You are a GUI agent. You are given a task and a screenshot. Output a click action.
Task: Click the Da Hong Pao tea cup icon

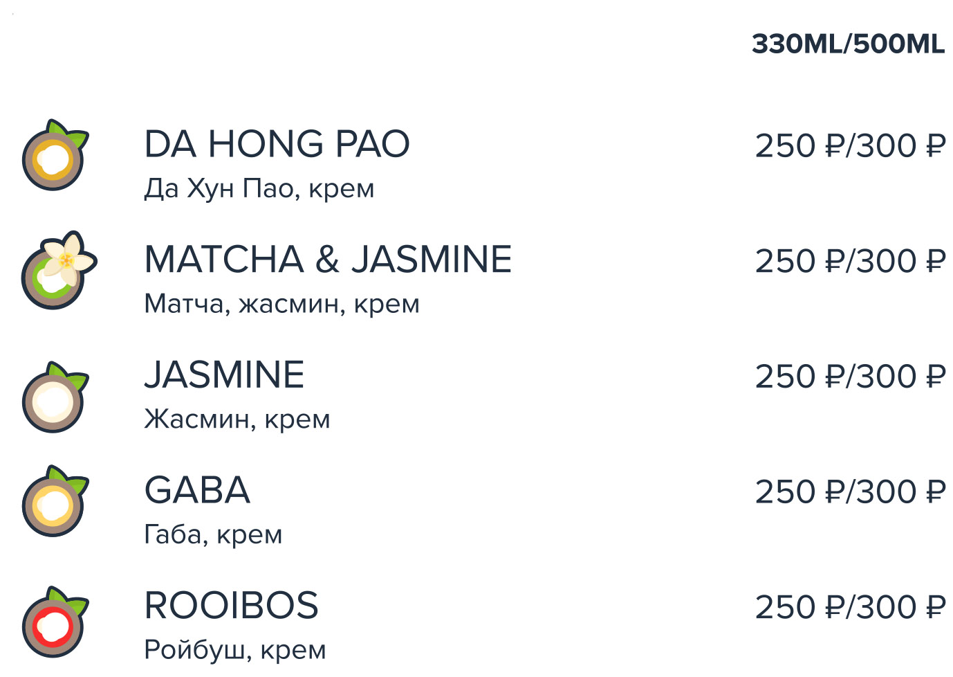tap(55, 155)
